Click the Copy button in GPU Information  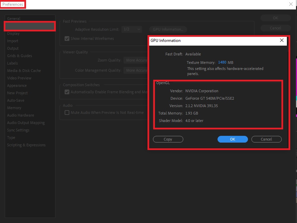[168, 139]
